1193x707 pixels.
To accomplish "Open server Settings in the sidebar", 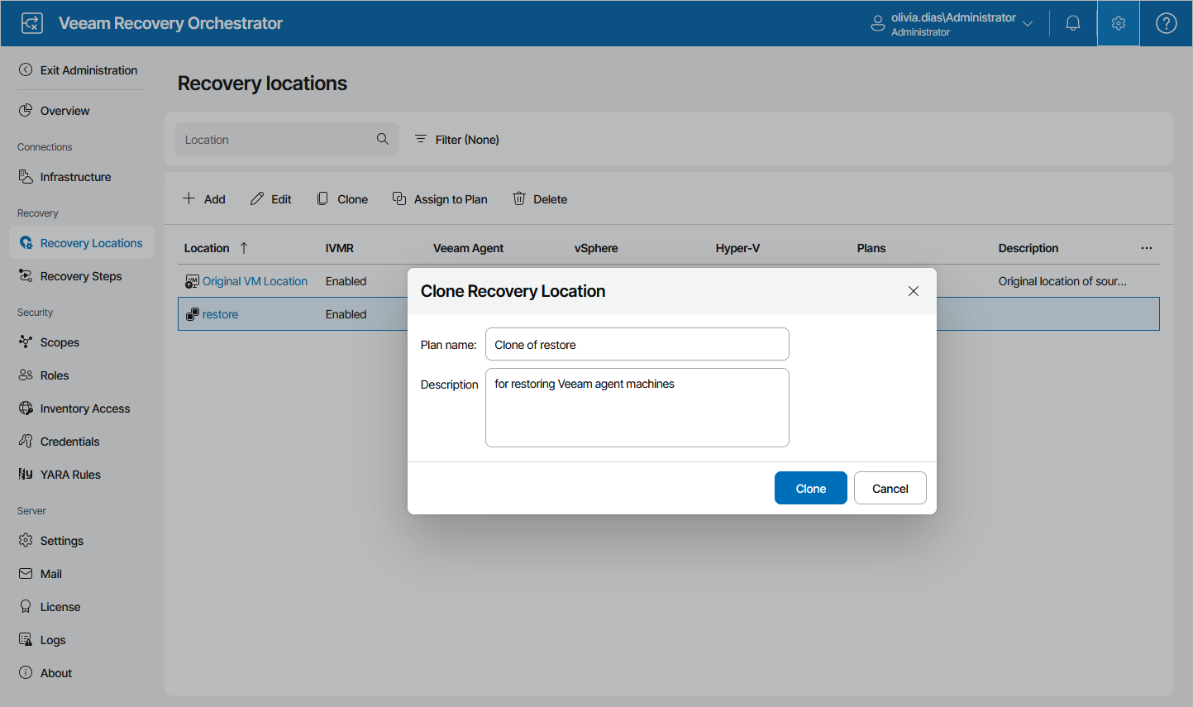I will tap(62, 541).
